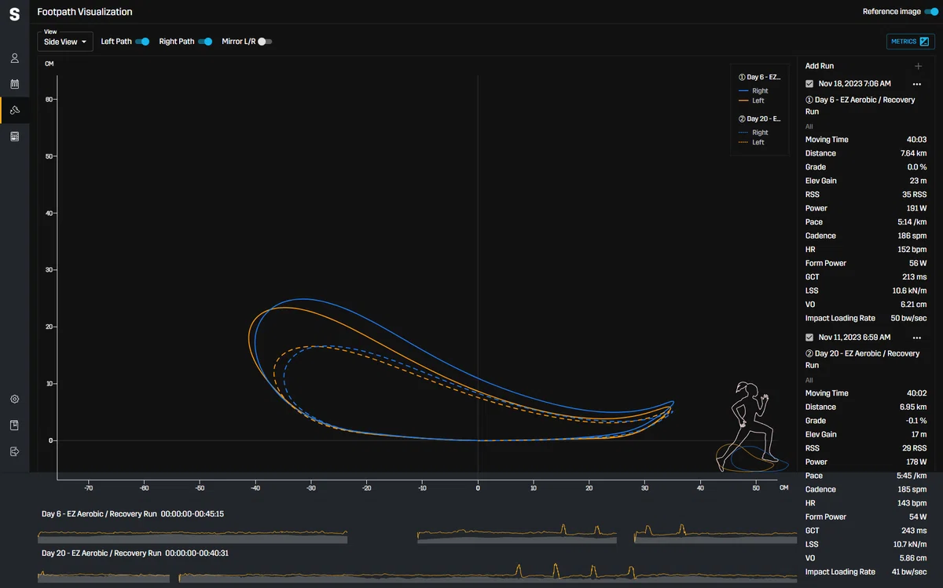Screen dimensions: 943x588
Task: Click the 41 bw/sec Impact Loading Rate value
Action: (x=909, y=572)
